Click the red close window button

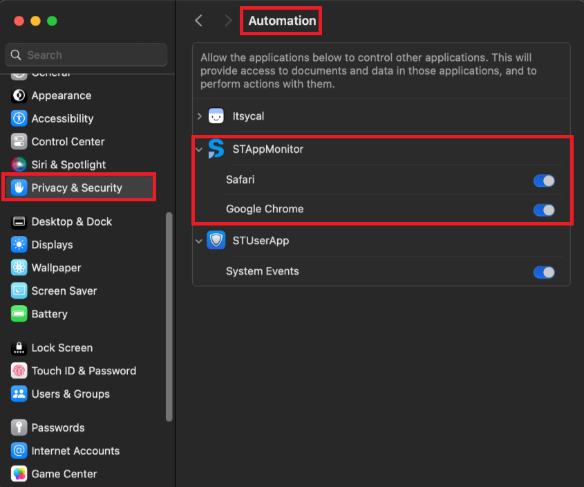(19, 21)
